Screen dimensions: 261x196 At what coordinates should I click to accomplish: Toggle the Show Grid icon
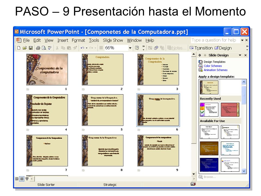pyautogui.click(x=101, y=48)
